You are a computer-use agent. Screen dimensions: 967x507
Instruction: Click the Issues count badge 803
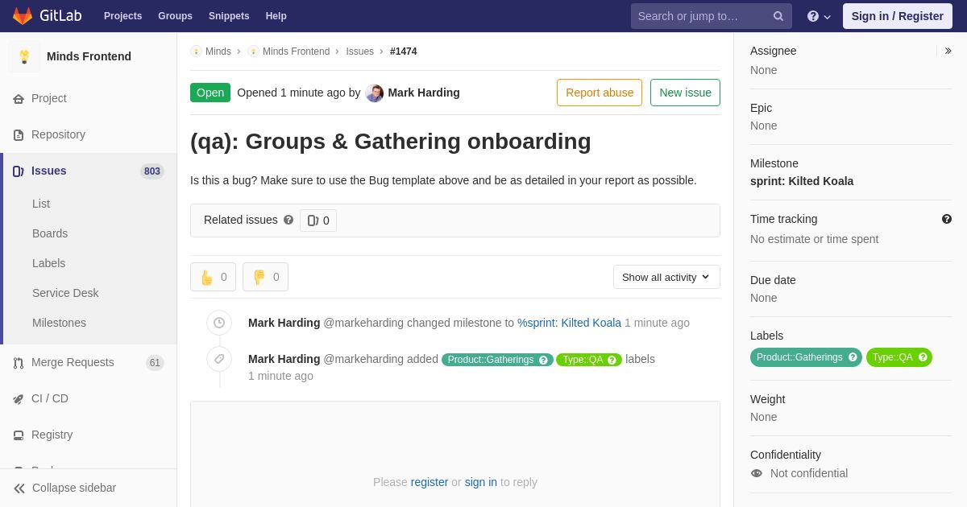(152, 171)
